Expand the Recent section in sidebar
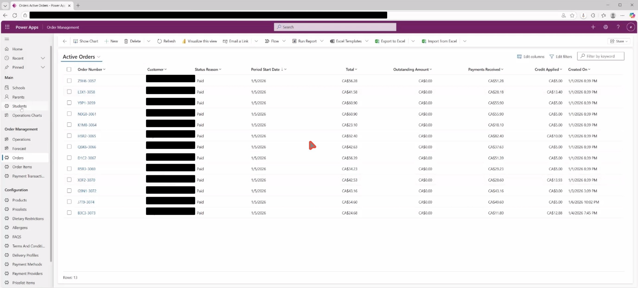 [43, 58]
